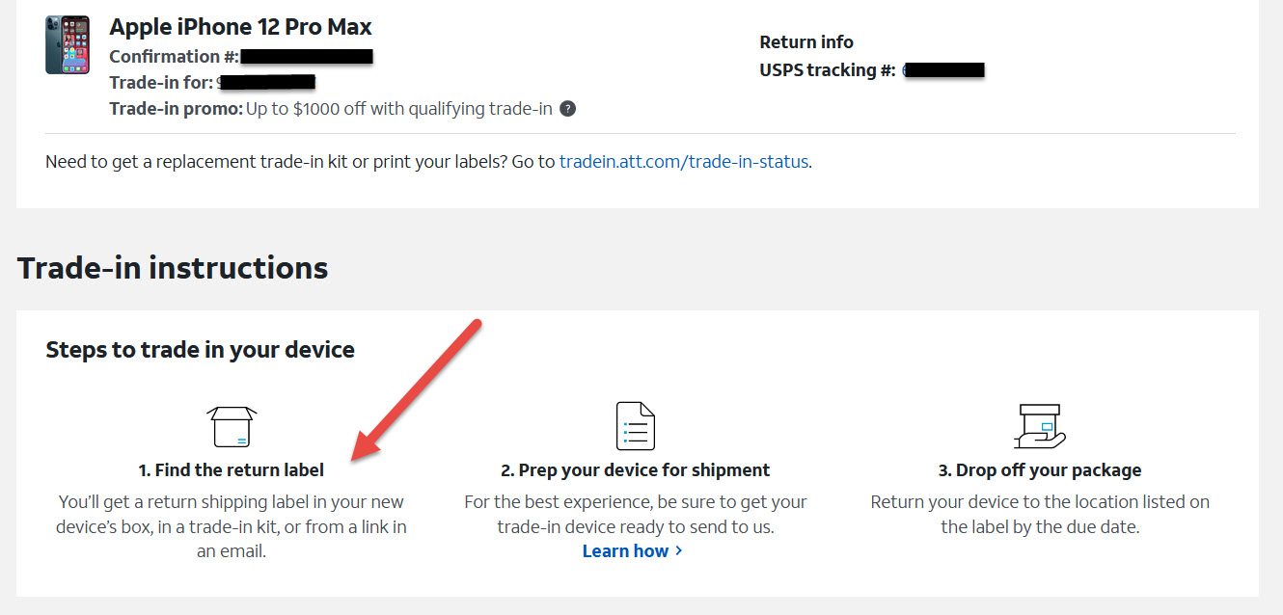Click the open box return label icon
This screenshot has height=615, width=1283.
pos(232,425)
